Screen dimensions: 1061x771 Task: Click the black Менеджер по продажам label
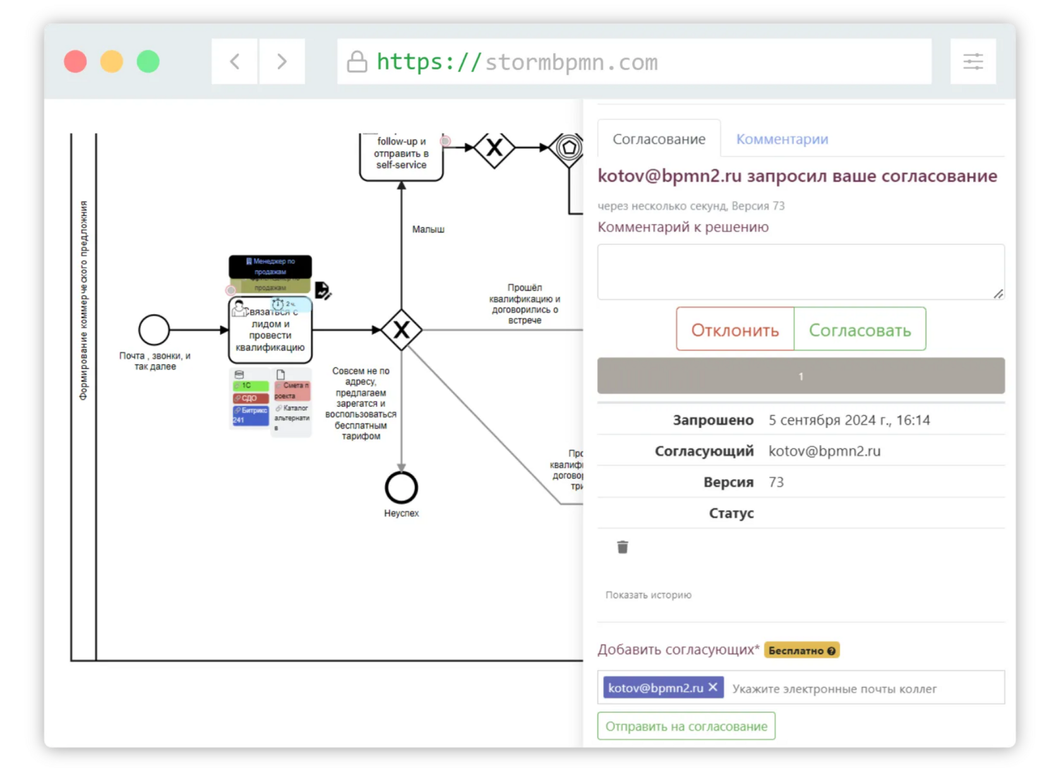click(x=270, y=266)
